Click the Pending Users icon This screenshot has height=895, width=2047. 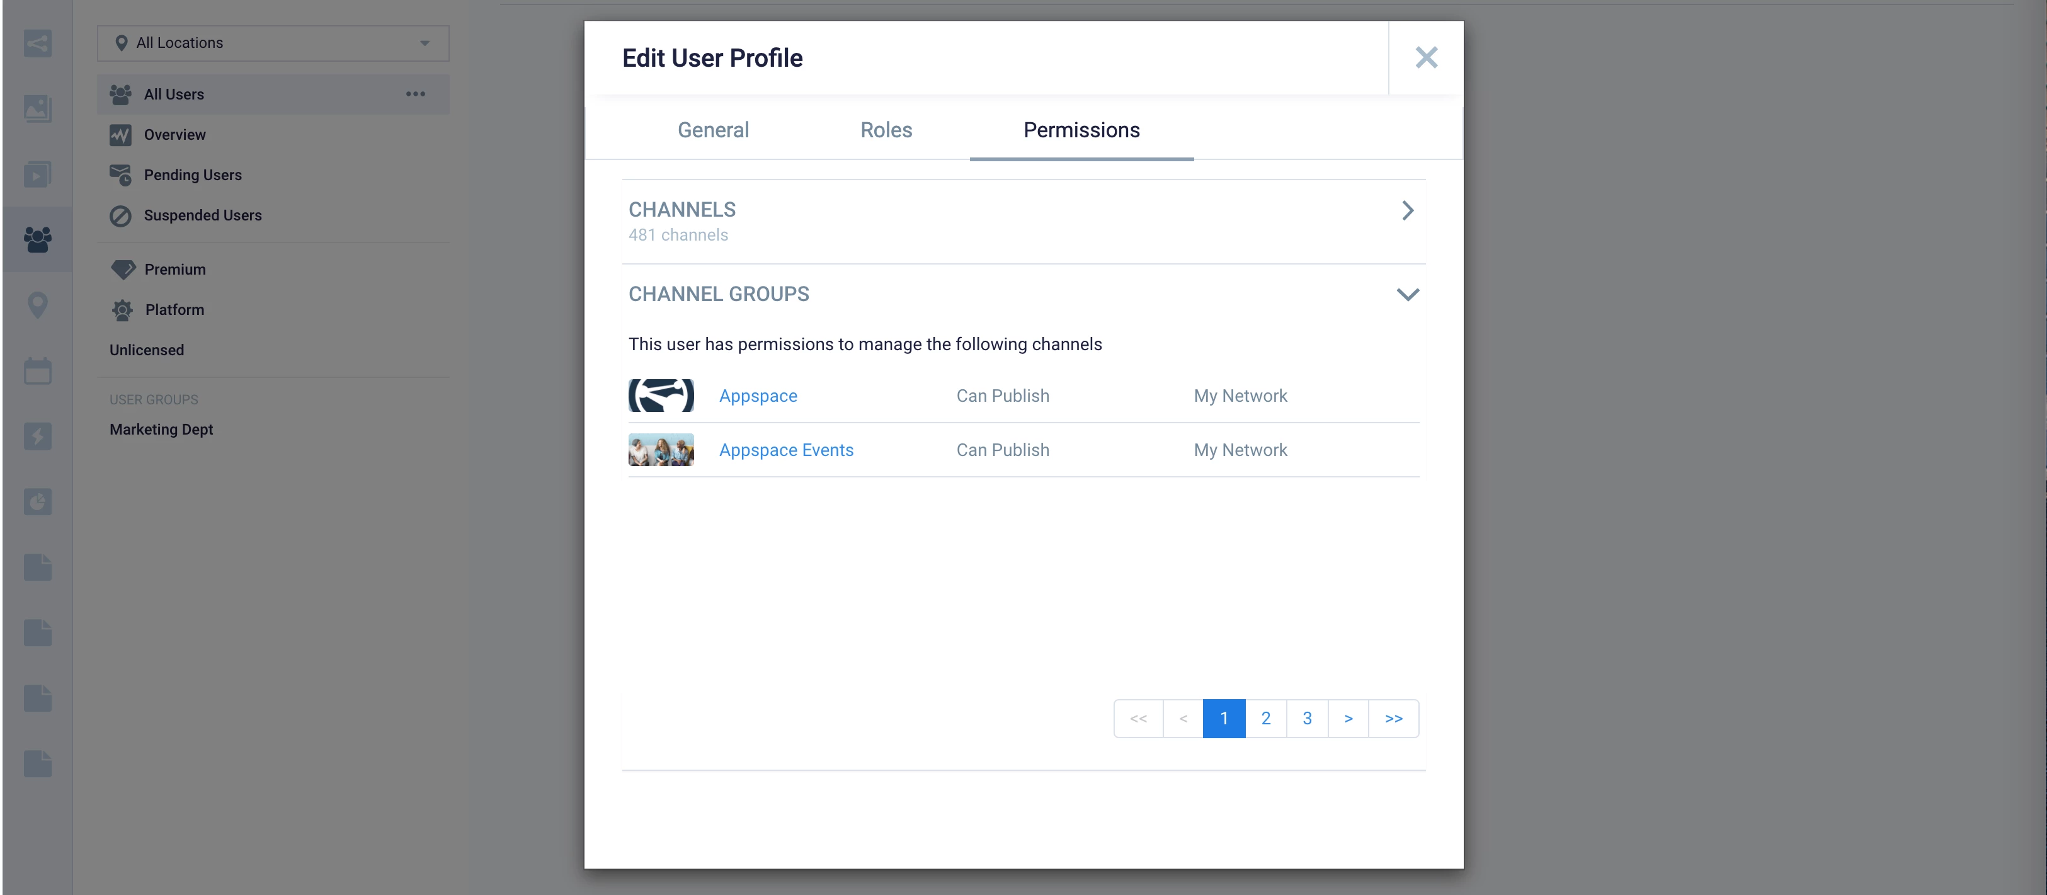coord(120,175)
